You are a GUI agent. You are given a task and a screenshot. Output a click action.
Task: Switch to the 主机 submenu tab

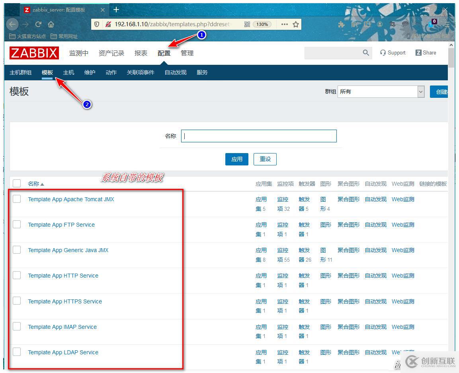(x=68, y=72)
